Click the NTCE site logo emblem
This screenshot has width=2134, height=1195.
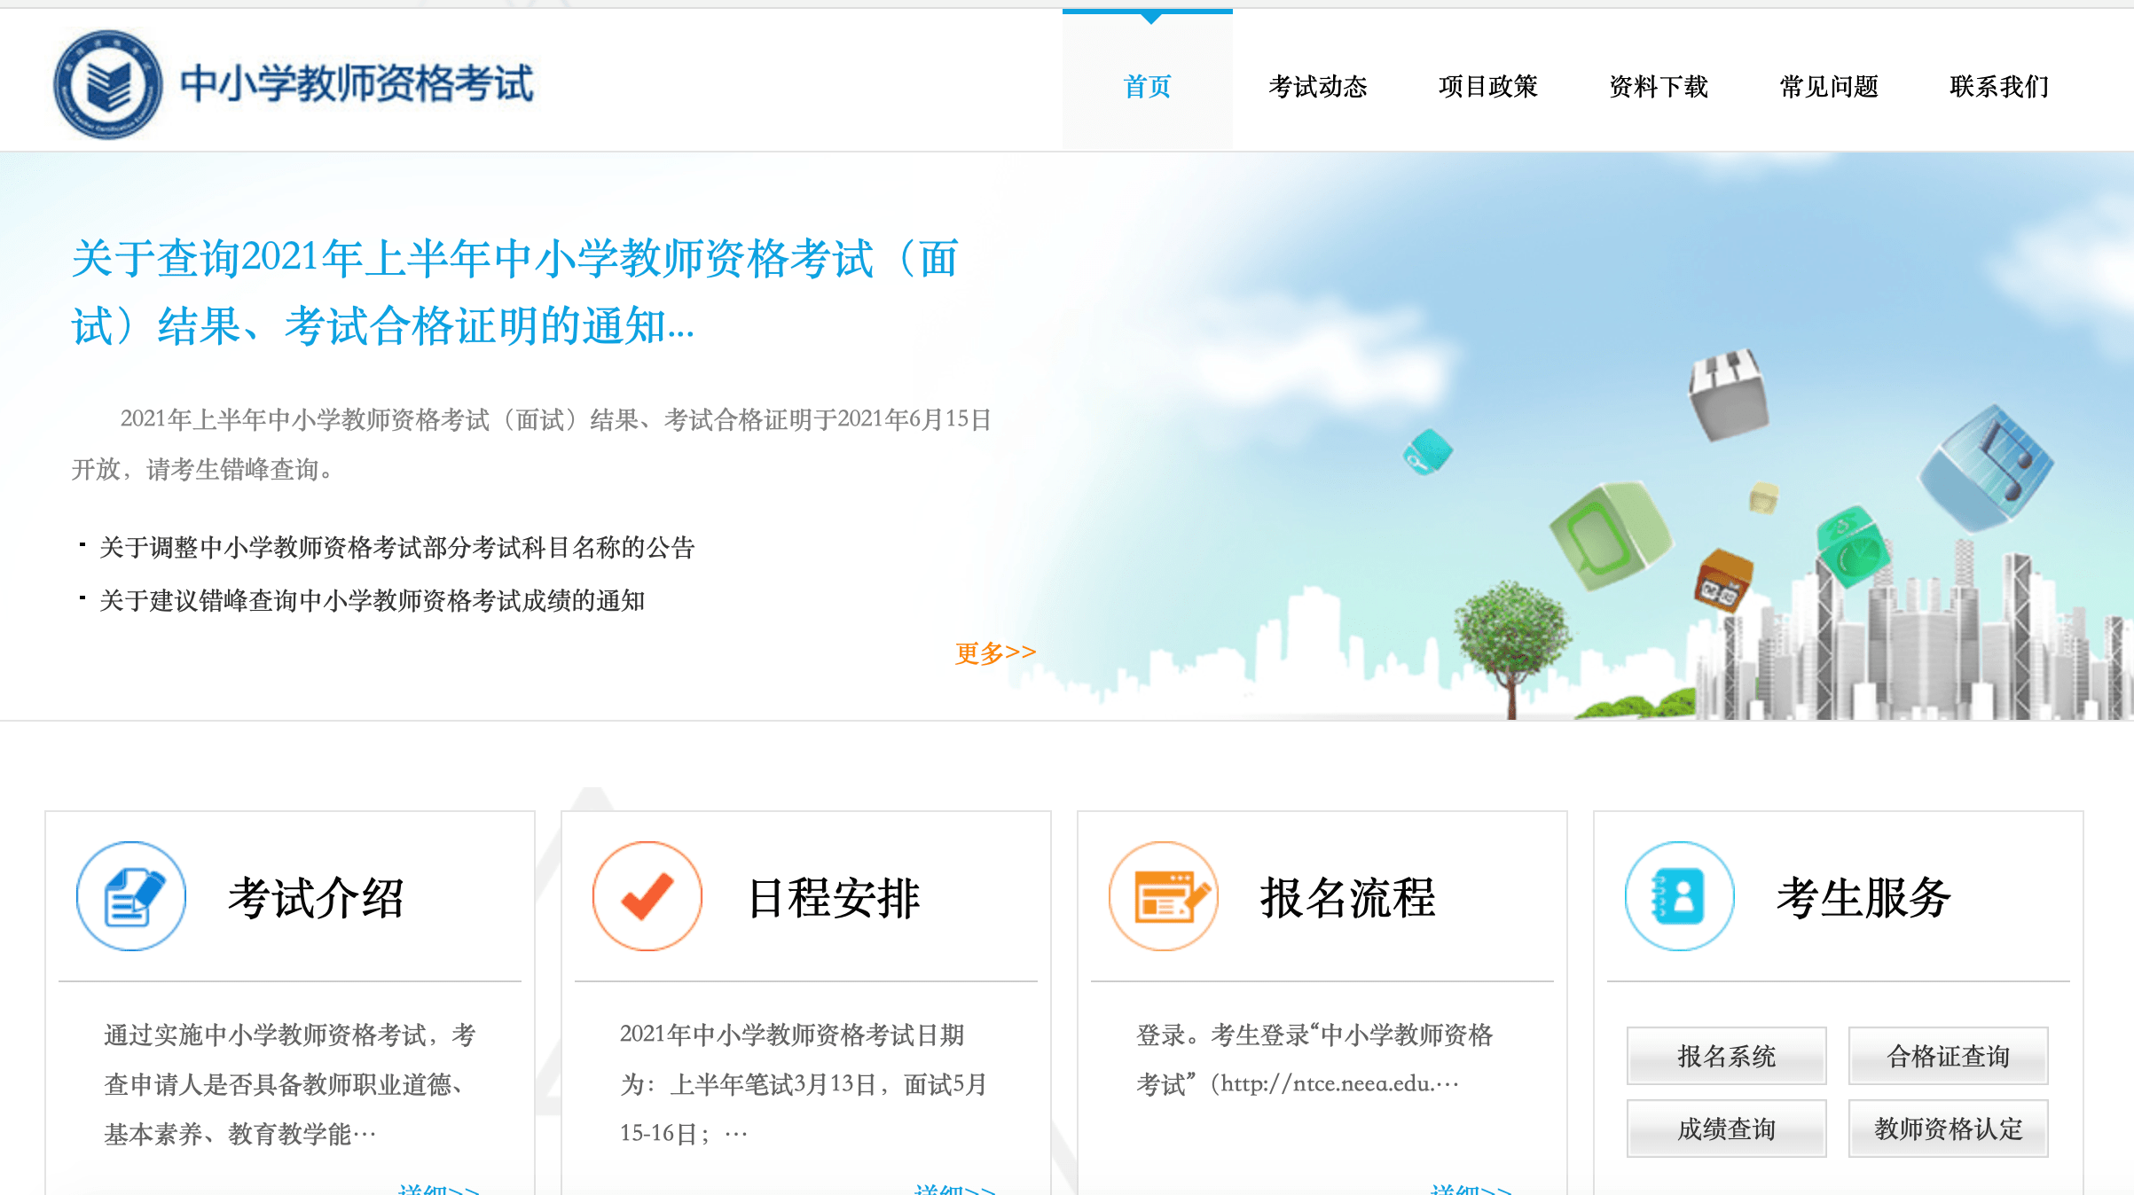tap(108, 84)
